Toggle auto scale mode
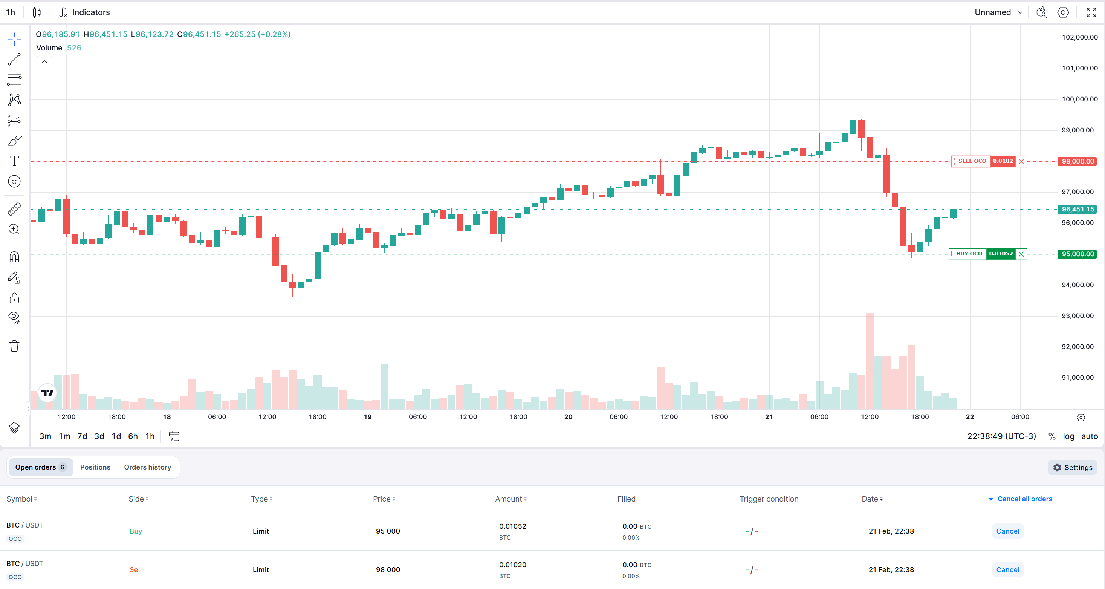The height and width of the screenshot is (589, 1105). [x=1089, y=436]
